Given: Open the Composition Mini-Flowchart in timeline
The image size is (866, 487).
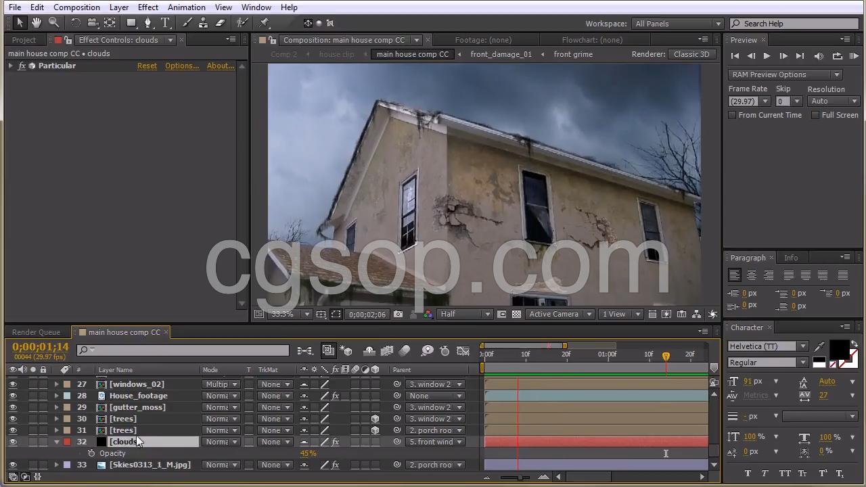Looking at the screenshot, I should pyautogui.click(x=304, y=350).
